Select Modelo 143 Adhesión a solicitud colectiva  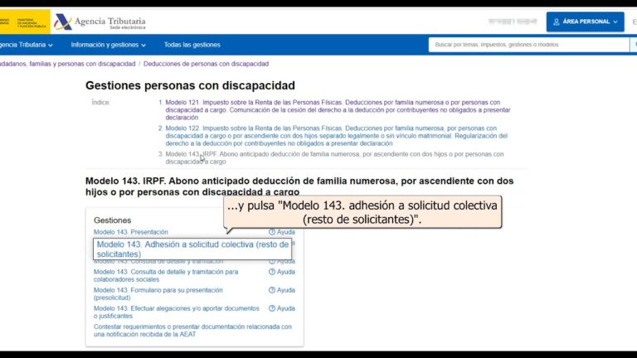192,249
